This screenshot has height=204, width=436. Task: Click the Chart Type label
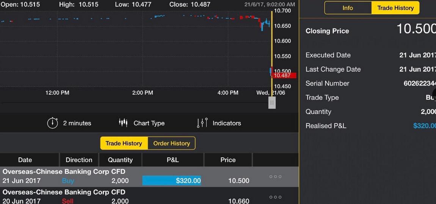[x=149, y=123]
